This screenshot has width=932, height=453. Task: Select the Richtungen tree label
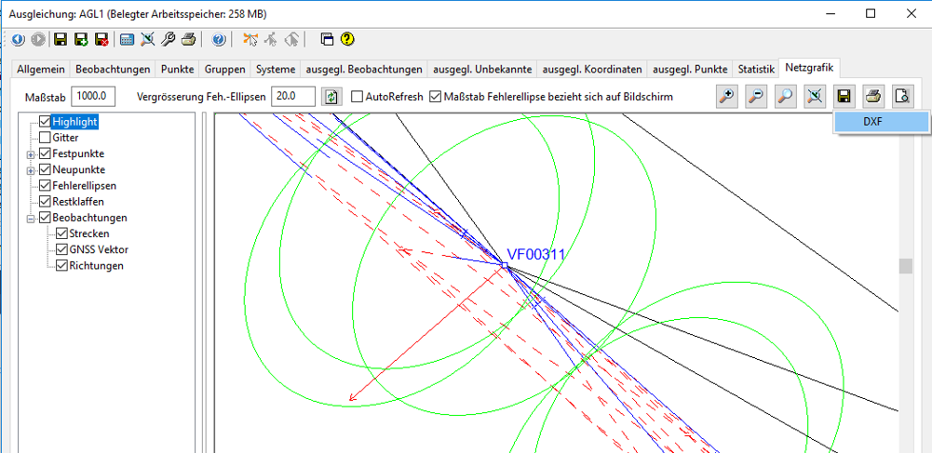[96, 266]
